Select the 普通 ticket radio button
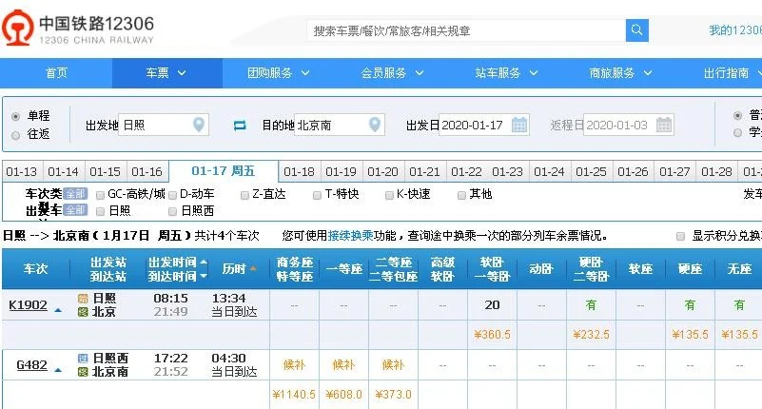This screenshot has width=762, height=409. pyautogui.click(x=737, y=116)
